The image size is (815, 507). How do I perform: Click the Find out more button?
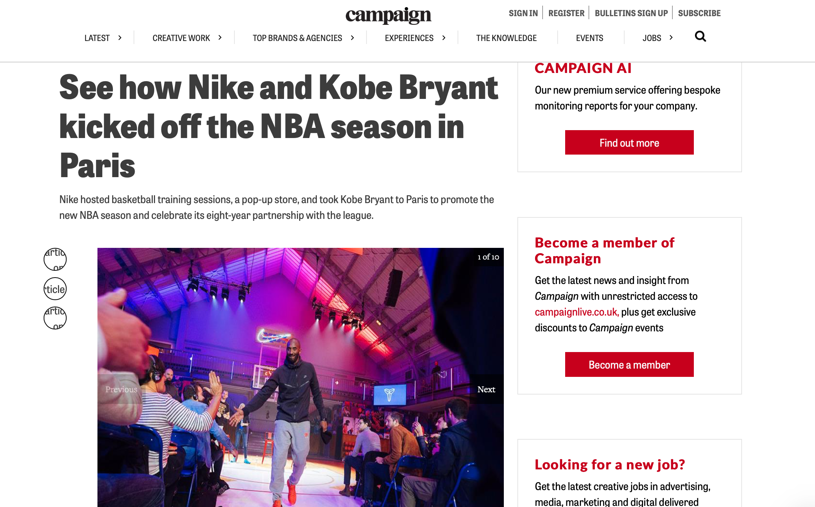click(629, 143)
